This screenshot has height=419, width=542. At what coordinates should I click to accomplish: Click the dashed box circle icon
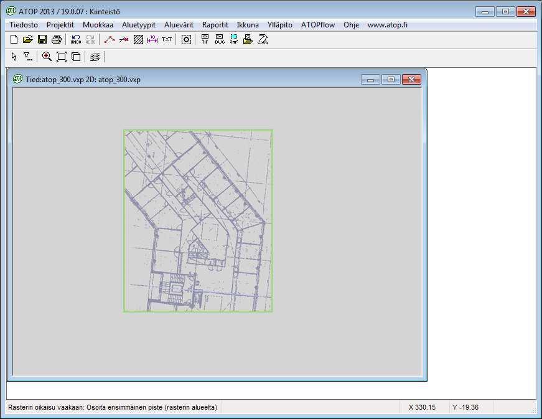pyautogui.click(x=186, y=39)
